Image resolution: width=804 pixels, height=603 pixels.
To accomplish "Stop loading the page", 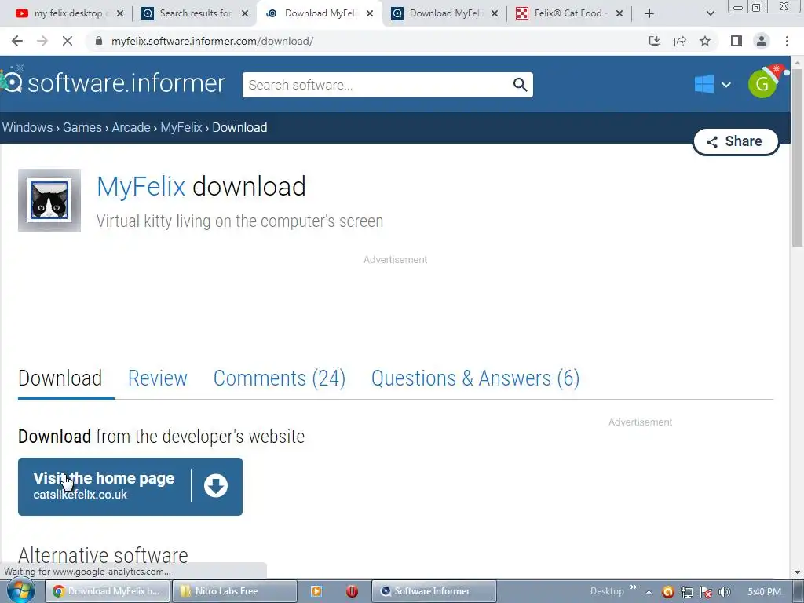I will [68, 41].
